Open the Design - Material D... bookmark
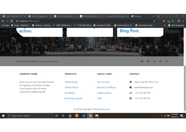Viewport: 186px width, 132px height. [20, 25]
